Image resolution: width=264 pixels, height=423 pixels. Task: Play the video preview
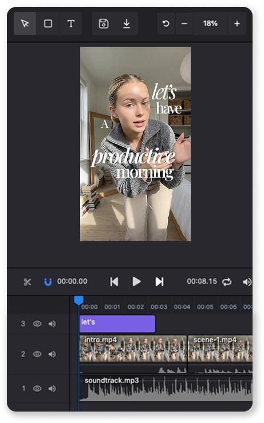137,281
